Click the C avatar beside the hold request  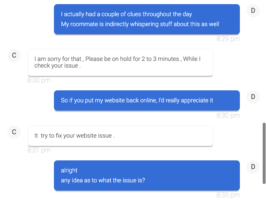(14, 56)
